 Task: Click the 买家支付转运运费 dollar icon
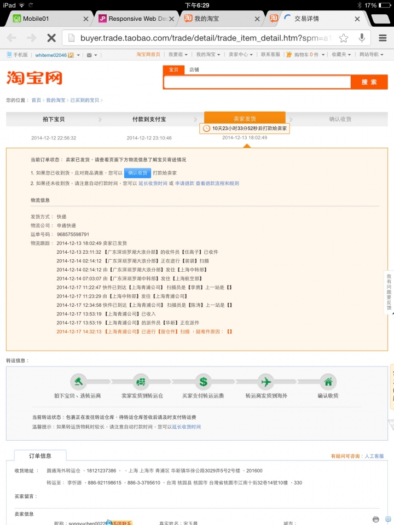pos(203,382)
